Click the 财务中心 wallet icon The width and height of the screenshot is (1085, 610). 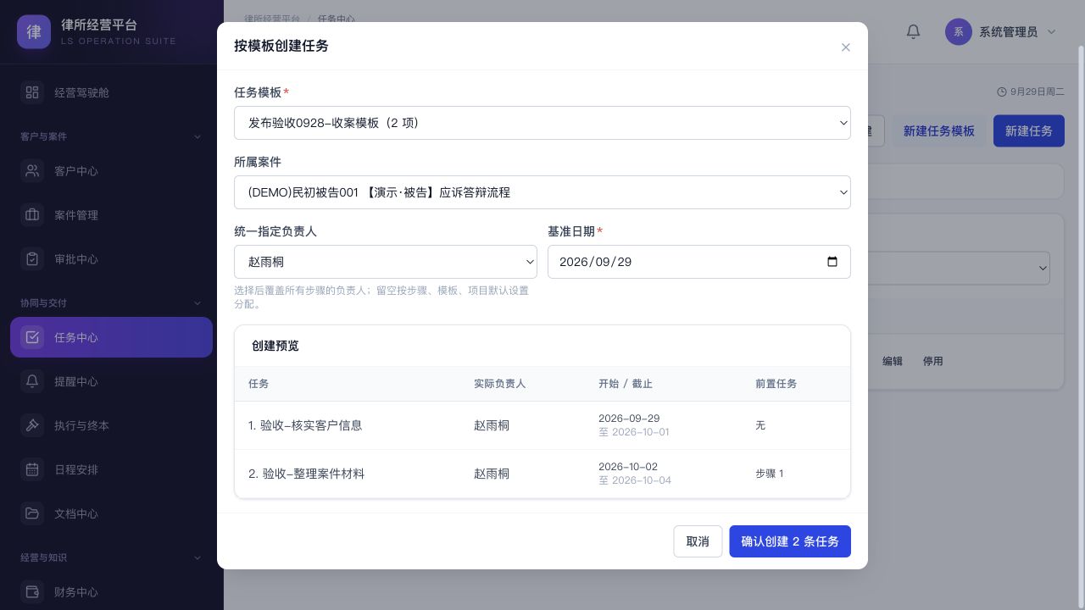[32, 592]
